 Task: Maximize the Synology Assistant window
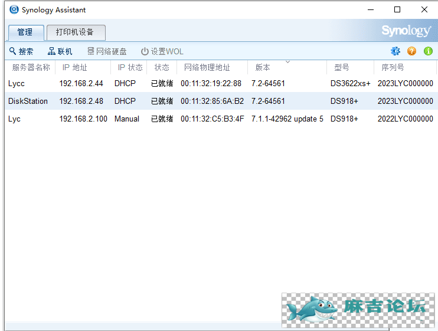click(x=397, y=9)
